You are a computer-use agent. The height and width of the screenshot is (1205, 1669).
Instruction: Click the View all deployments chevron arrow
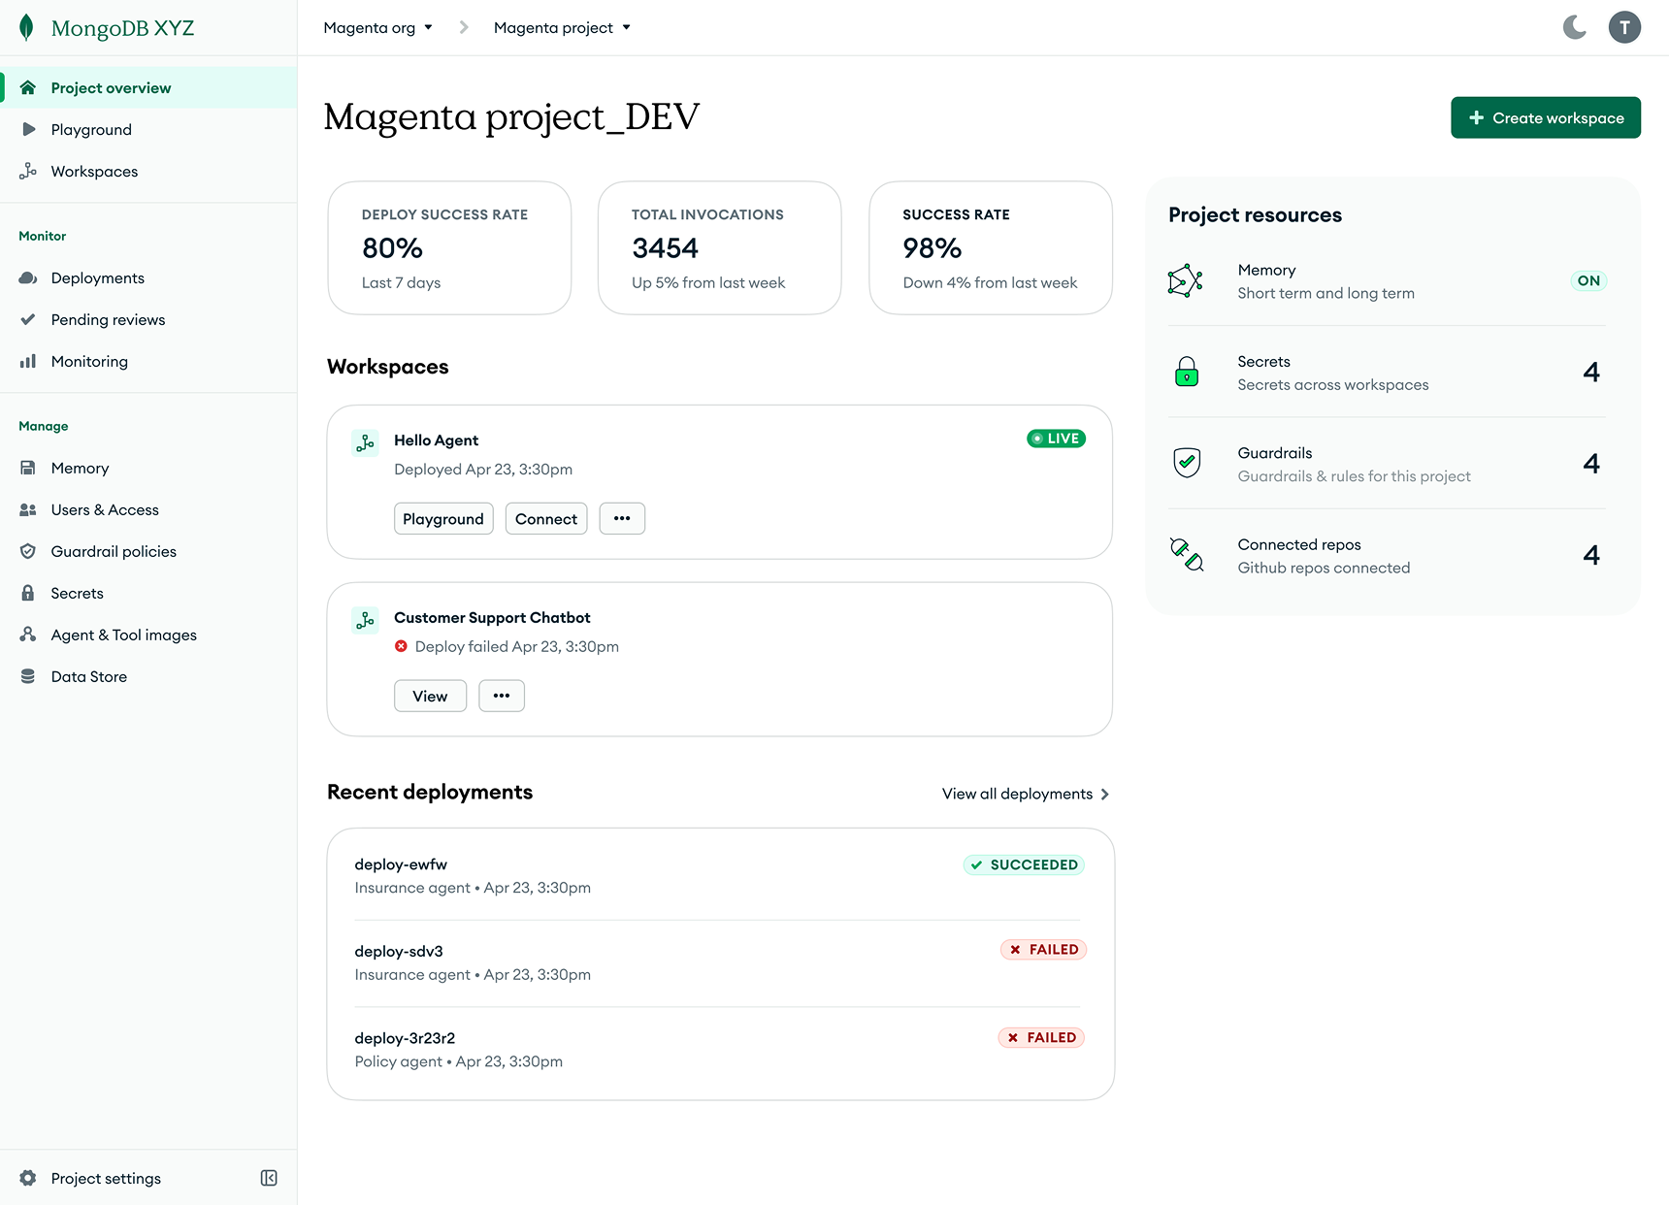(x=1104, y=794)
